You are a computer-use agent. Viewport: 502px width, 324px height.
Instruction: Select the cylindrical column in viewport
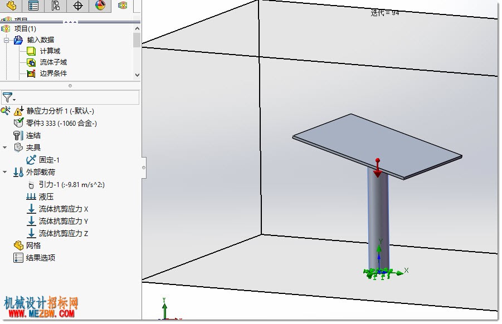[x=378, y=220]
